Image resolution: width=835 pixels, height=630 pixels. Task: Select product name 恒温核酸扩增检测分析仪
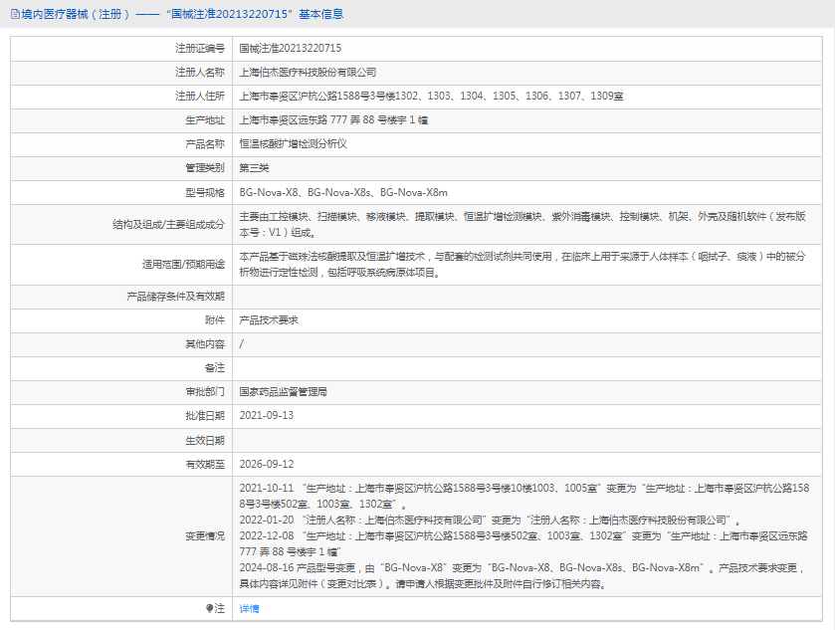tap(293, 144)
